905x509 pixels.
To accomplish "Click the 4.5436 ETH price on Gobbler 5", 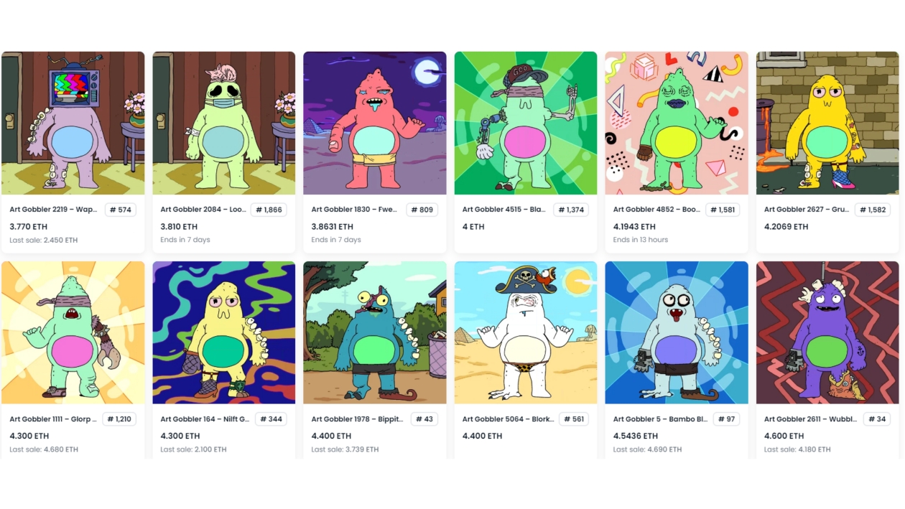I will (636, 436).
